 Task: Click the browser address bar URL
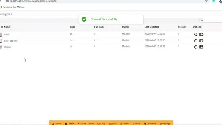[x=33, y=1]
